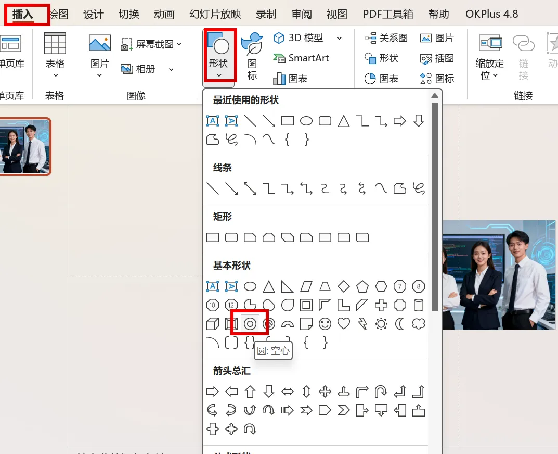The image size is (558, 454).
Task: Choose the heptagon shape labeled 7
Action: (x=399, y=286)
